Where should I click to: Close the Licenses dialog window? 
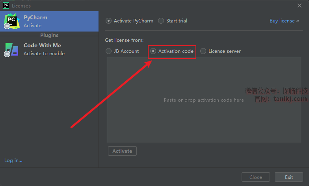300,6
